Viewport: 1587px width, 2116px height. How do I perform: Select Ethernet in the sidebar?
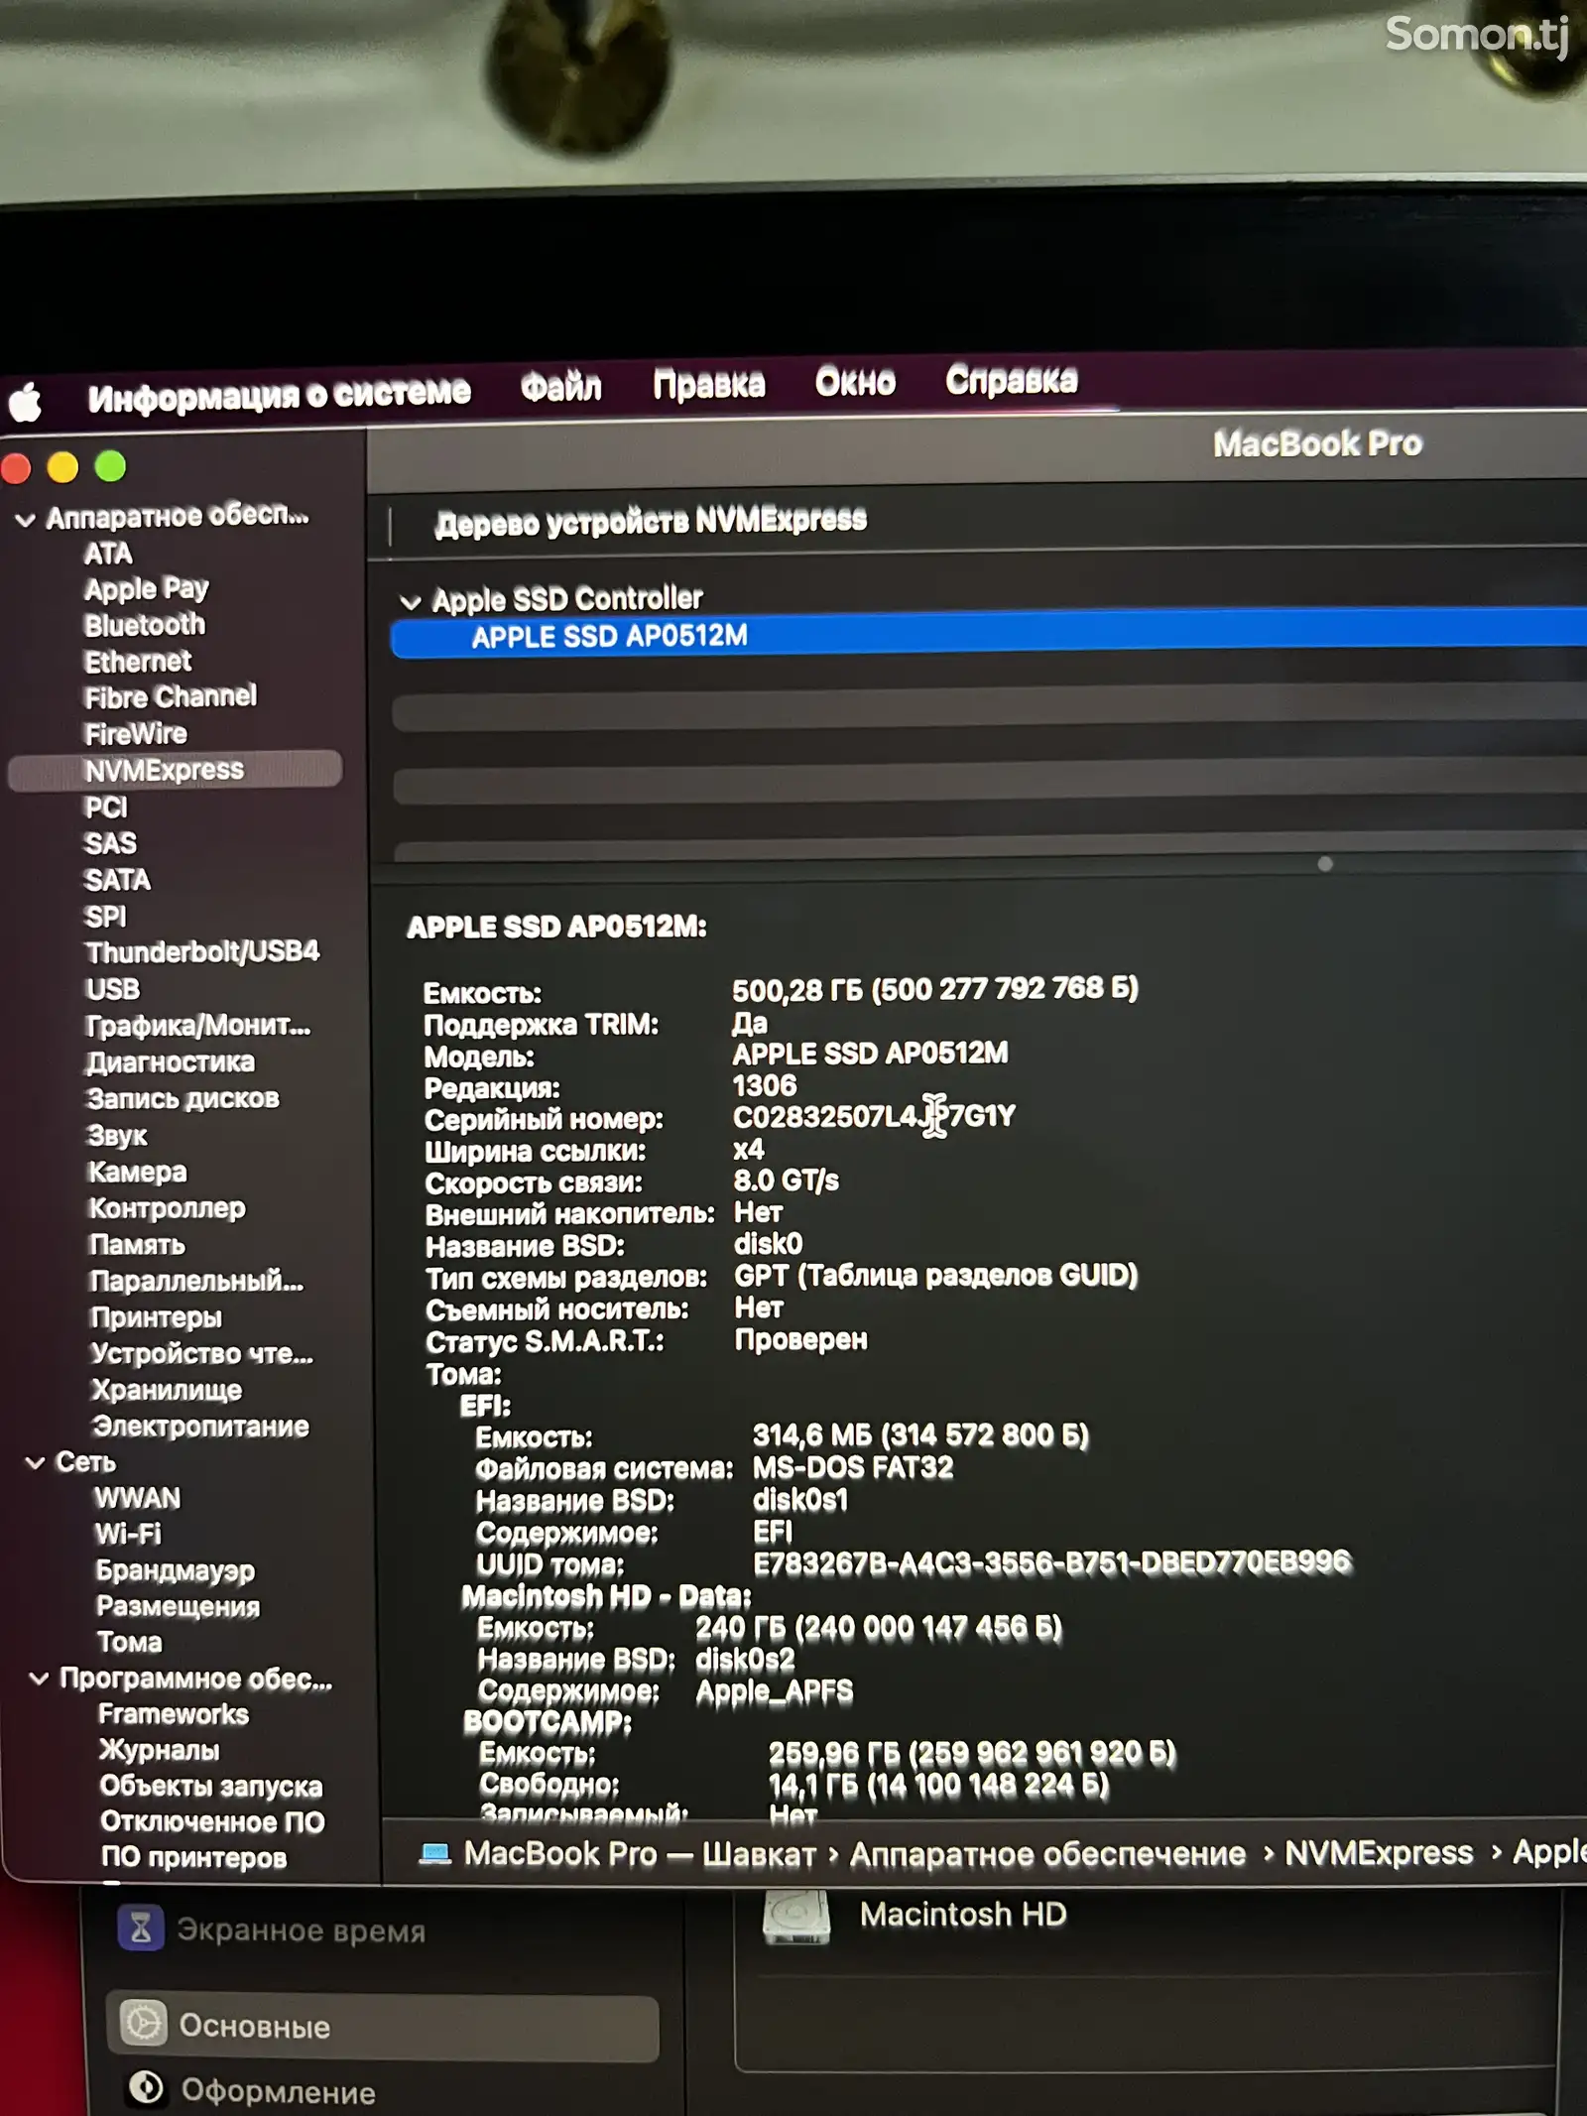click(x=138, y=662)
